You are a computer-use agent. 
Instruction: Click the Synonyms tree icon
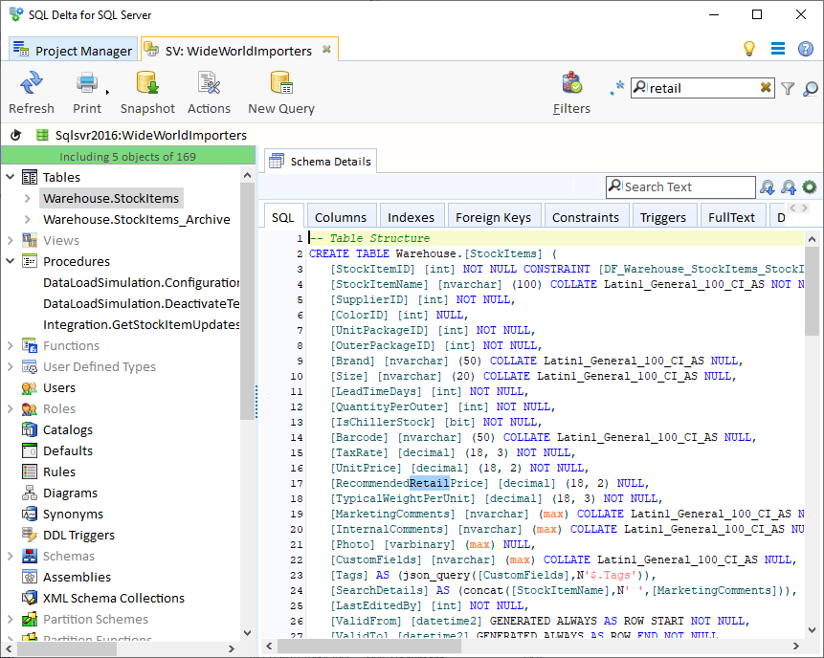30,514
